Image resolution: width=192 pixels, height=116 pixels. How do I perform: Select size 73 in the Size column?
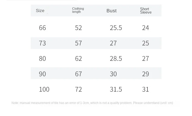point(42,43)
